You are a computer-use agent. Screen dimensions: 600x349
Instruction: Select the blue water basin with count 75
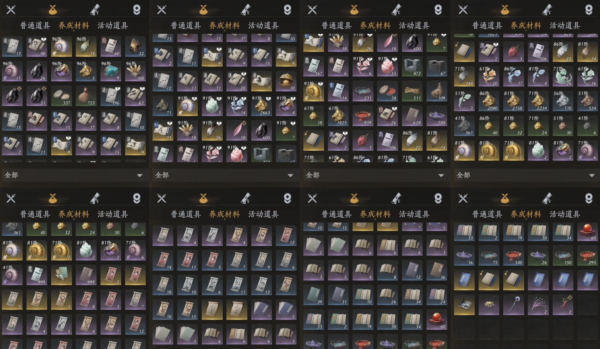point(489,255)
